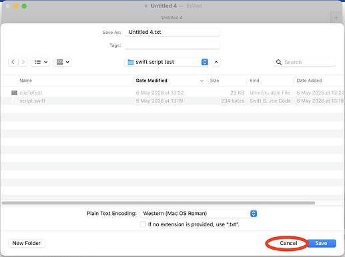Go back using the left chevron button
Screen dimensions: 345x257
pyautogui.click(x=13, y=62)
